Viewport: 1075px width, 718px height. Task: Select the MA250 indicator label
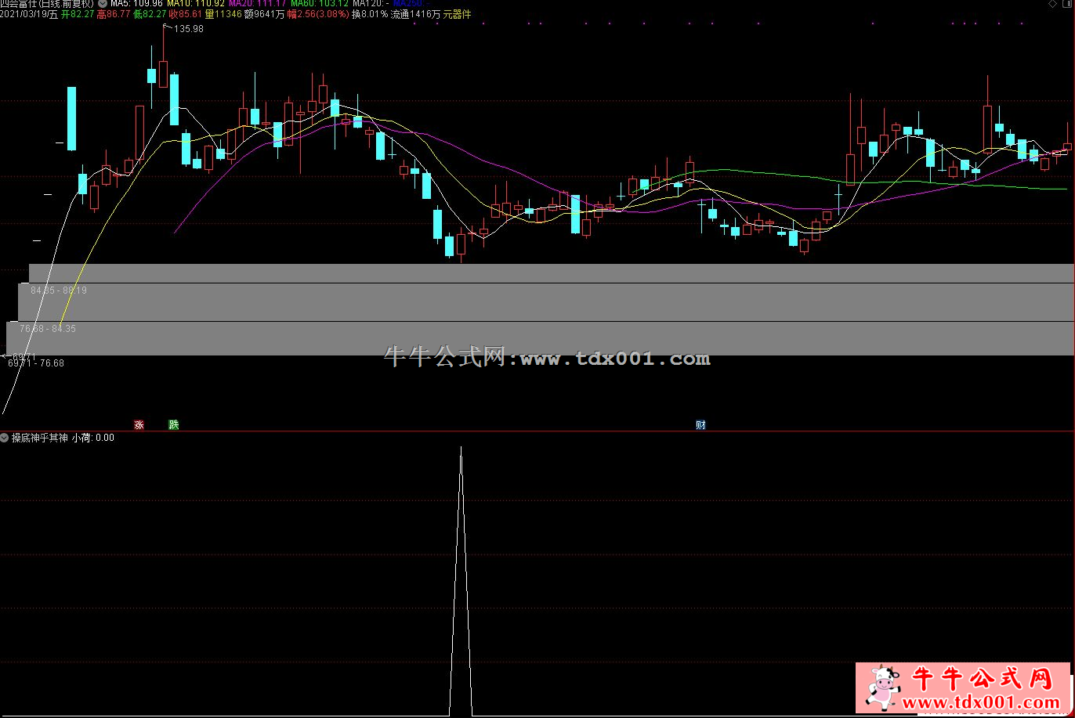(411, 3)
